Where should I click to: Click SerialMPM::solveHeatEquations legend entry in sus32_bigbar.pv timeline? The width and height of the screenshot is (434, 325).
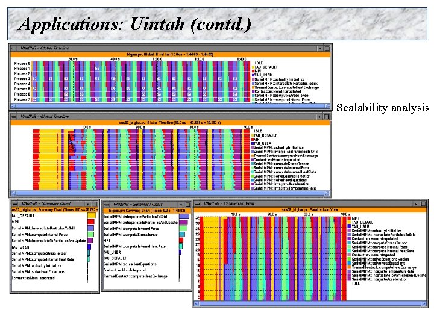(x=280, y=180)
